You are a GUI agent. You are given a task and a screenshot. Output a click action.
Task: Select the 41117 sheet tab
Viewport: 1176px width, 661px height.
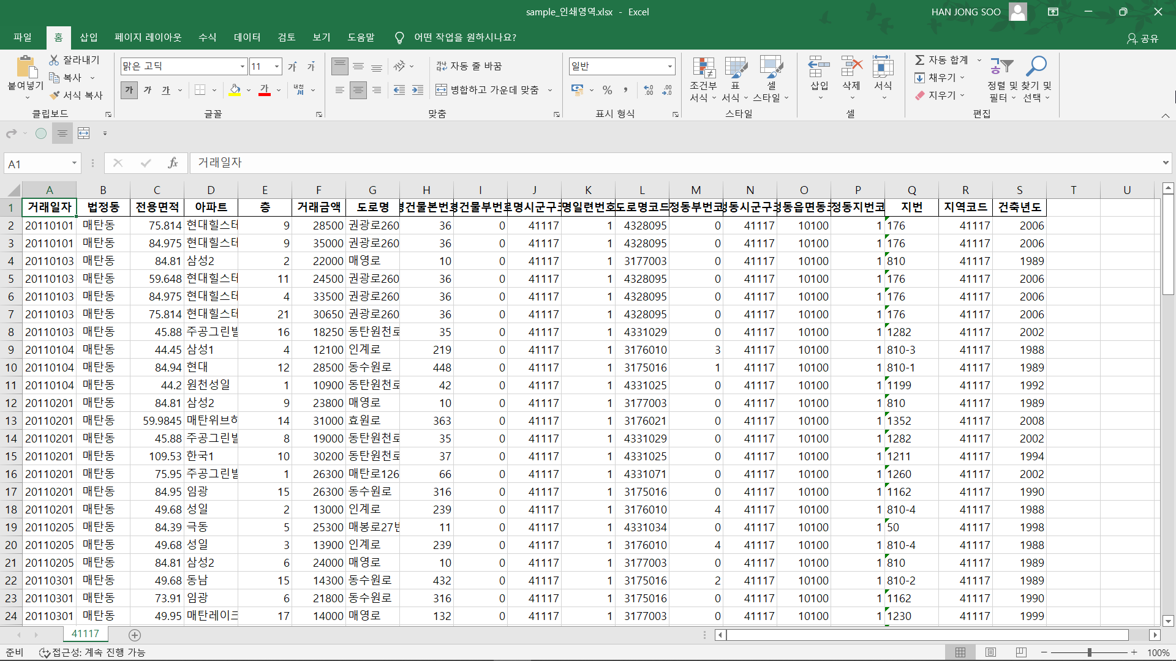pyautogui.click(x=85, y=633)
